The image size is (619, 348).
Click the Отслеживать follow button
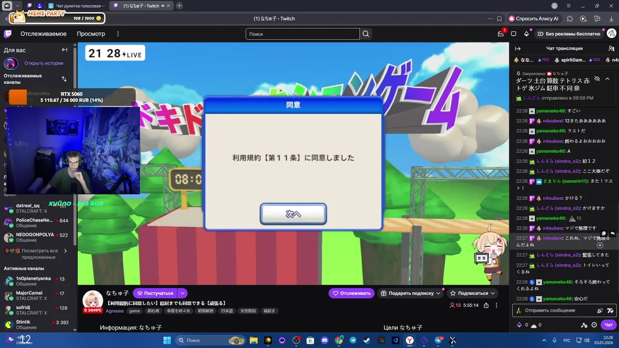click(352, 293)
